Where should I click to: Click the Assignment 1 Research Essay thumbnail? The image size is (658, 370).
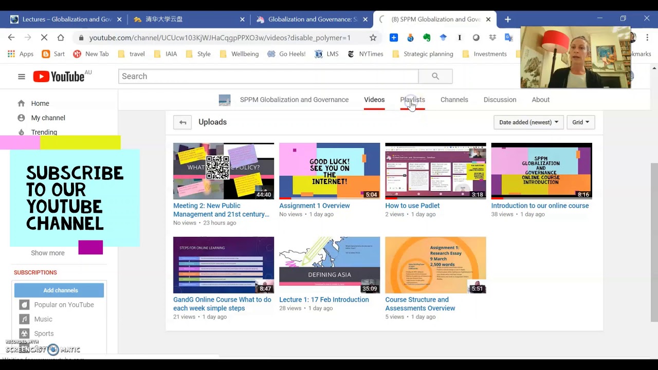[435, 265]
